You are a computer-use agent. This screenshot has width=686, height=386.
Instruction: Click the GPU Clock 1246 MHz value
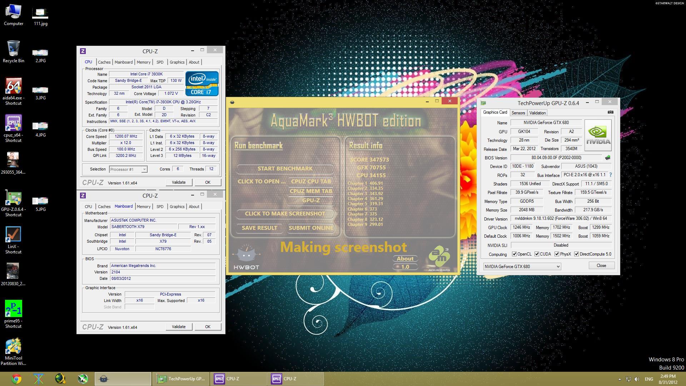pyautogui.click(x=521, y=227)
